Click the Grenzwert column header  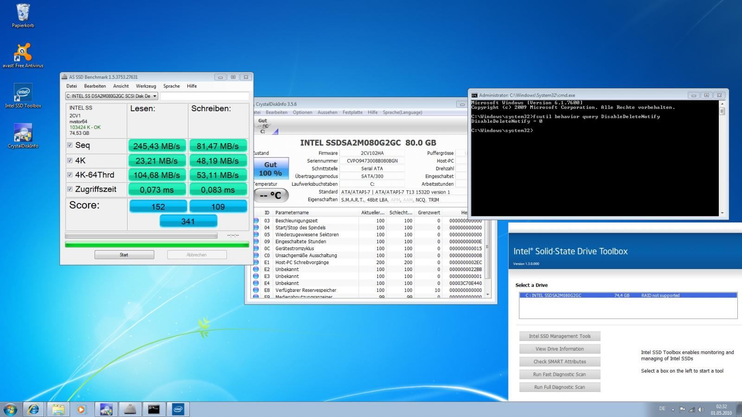pyautogui.click(x=428, y=213)
